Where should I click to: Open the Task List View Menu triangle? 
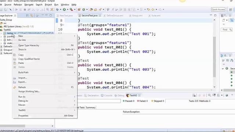click(224, 25)
